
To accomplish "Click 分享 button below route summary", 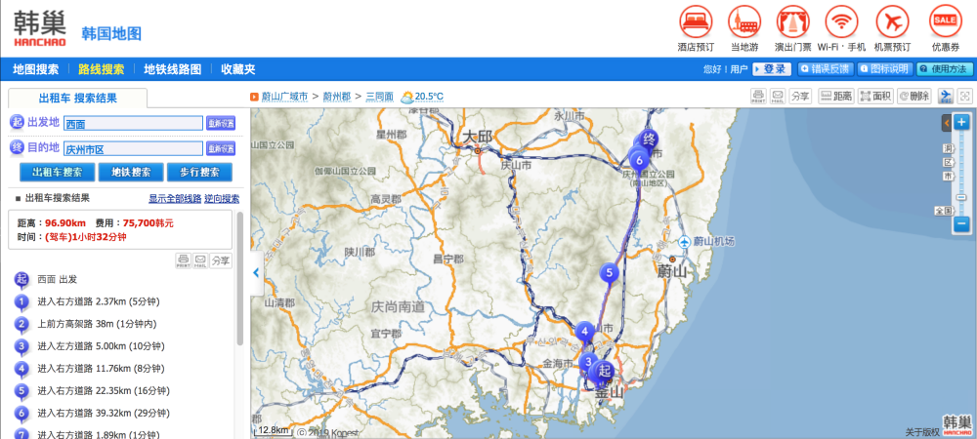I will pyautogui.click(x=221, y=260).
